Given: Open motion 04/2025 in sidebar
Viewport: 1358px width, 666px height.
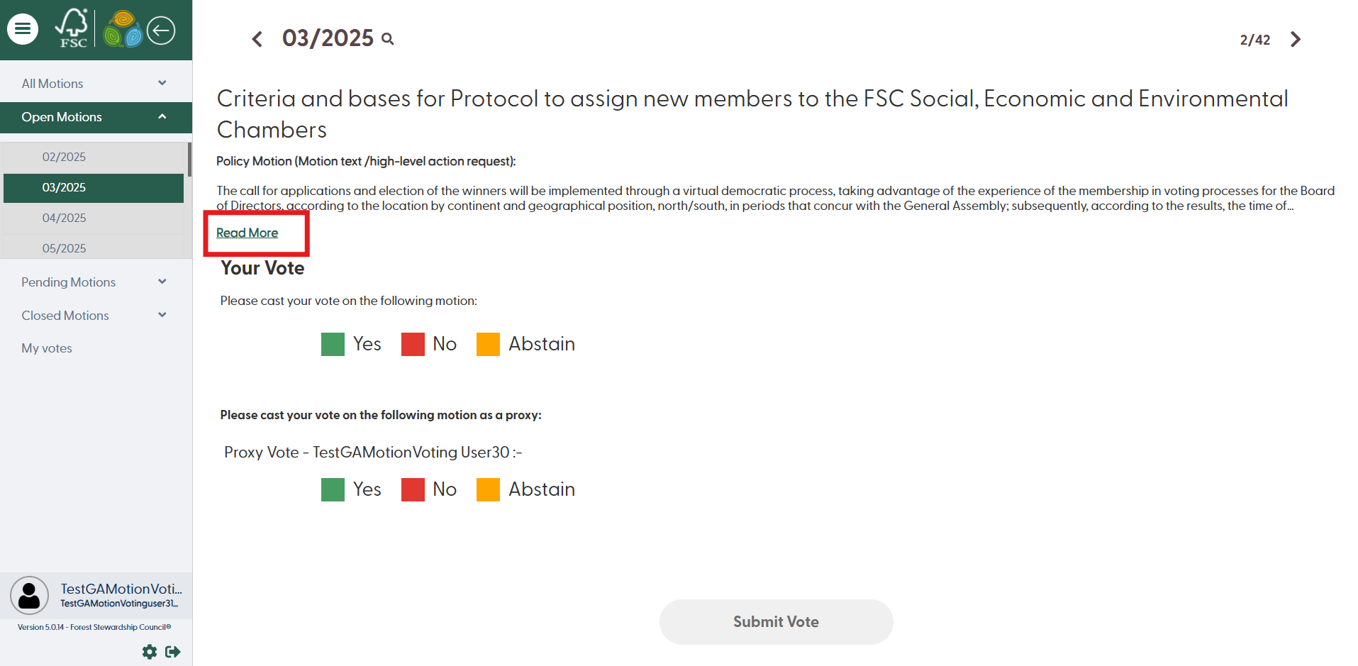Looking at the screenshot, I should click(x=64, y=218).
